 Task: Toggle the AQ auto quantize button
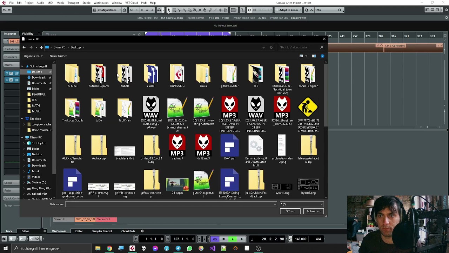coord(36,239)
